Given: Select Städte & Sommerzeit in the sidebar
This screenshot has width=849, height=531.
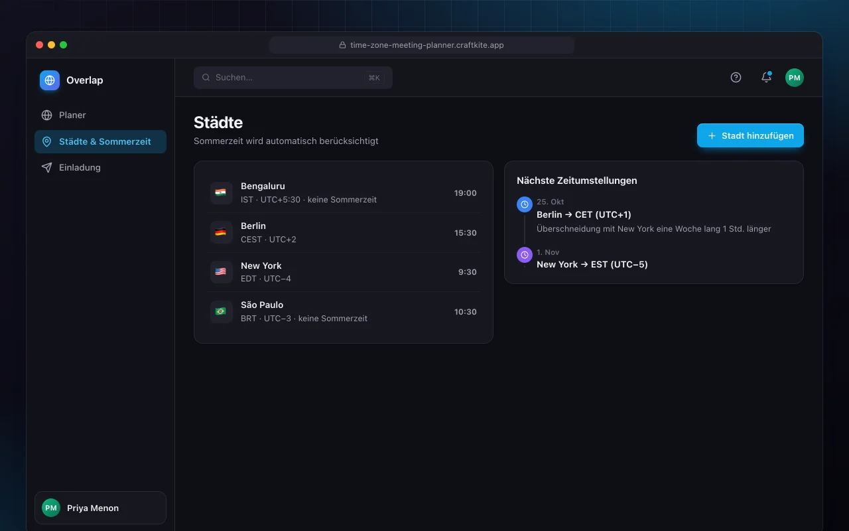Looking at the screenshot, I should (x=100, y=141).
